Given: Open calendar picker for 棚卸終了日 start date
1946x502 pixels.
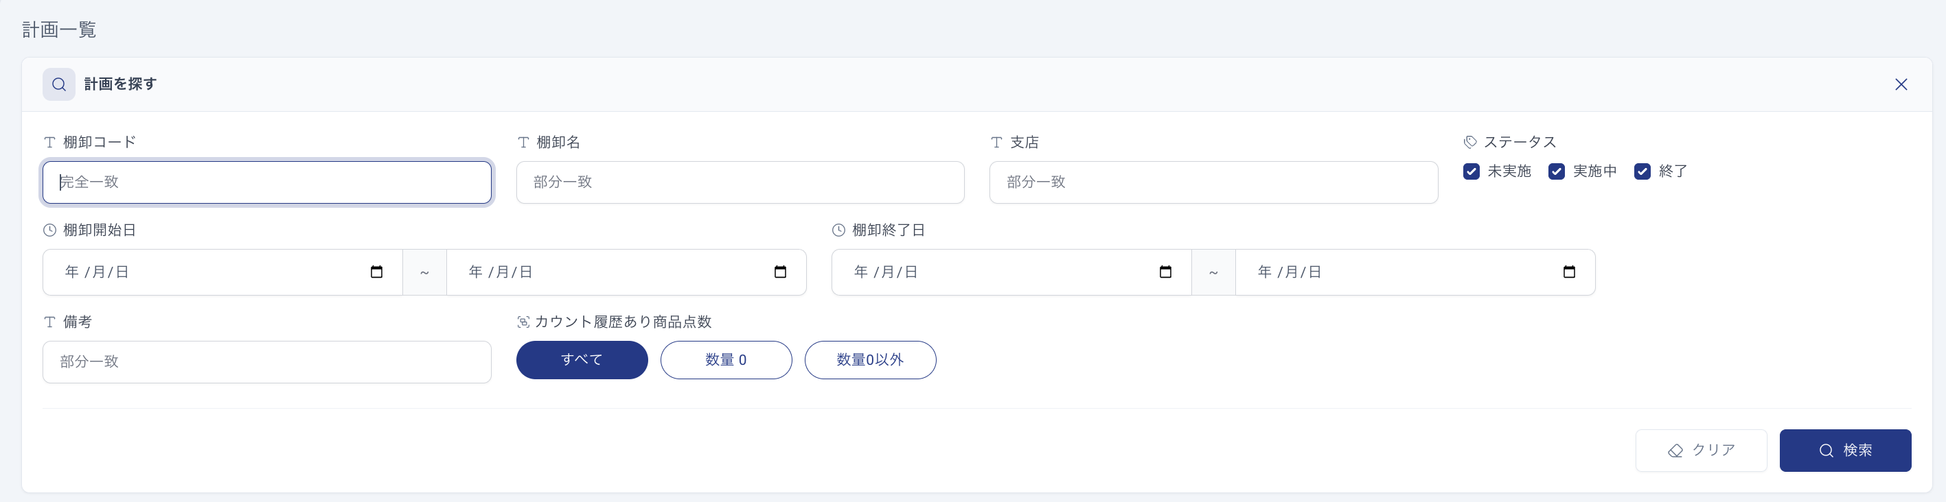Looking at the screenshot, I should pos(1165,272).
